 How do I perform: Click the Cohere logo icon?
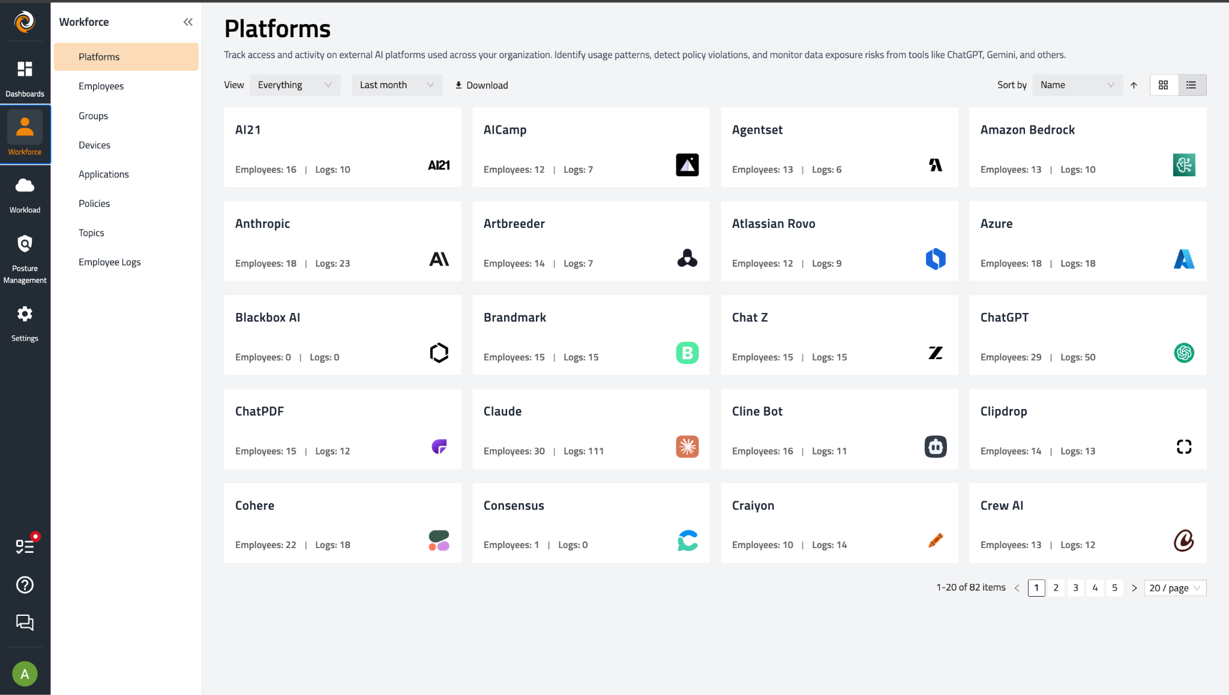coord(439,540)
